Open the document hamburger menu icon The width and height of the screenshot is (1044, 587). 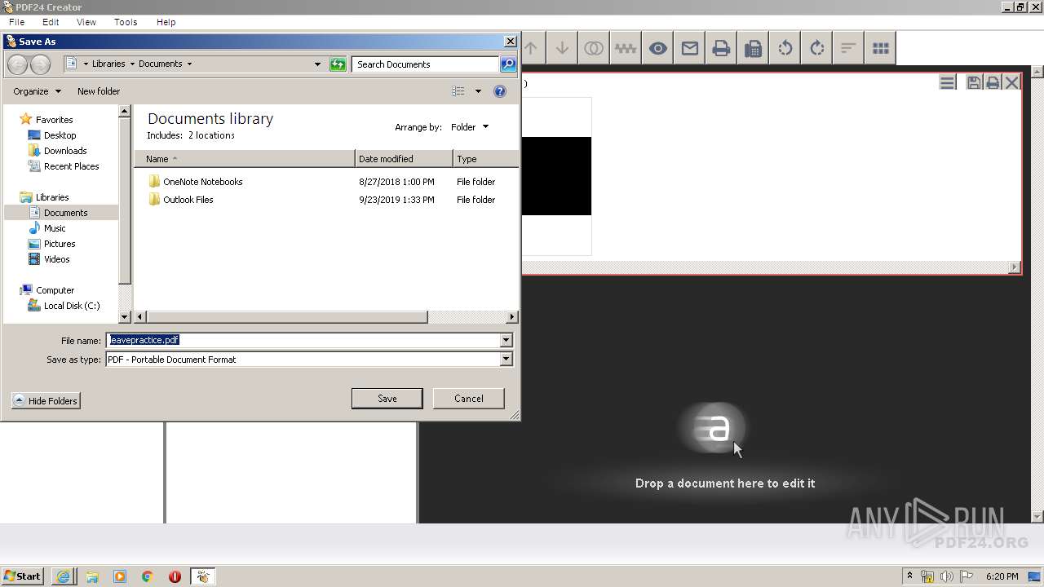[947, 82]
